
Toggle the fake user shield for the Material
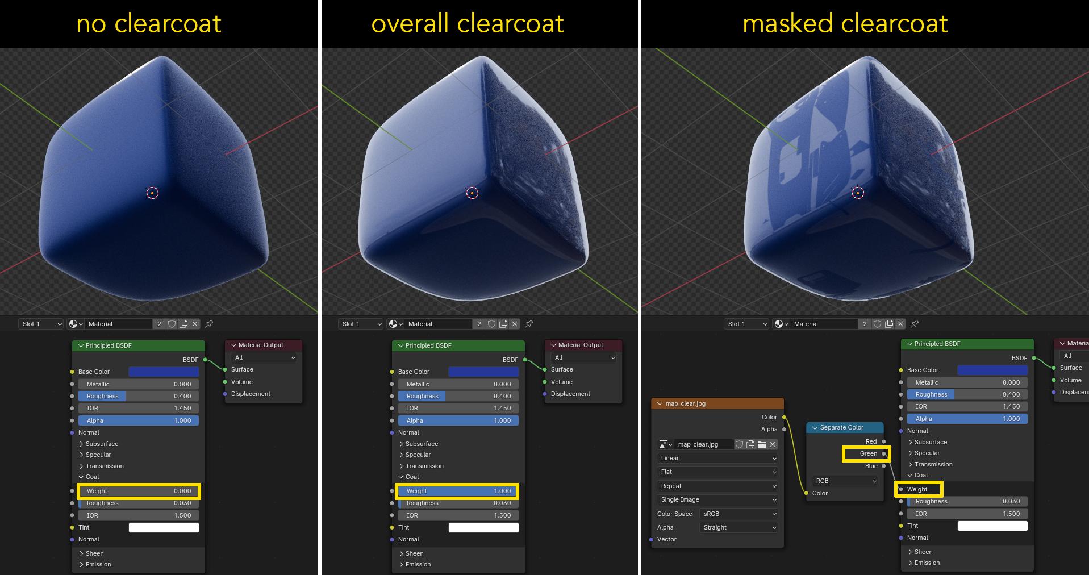tap(173, 323)
